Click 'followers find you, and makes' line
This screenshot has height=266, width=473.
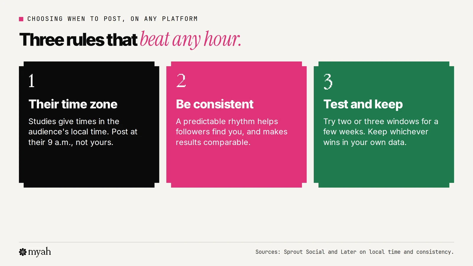pos(232,132)
